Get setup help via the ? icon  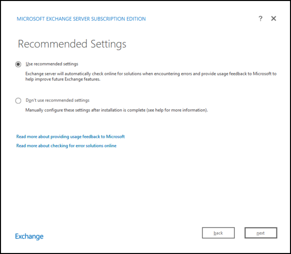261,19
